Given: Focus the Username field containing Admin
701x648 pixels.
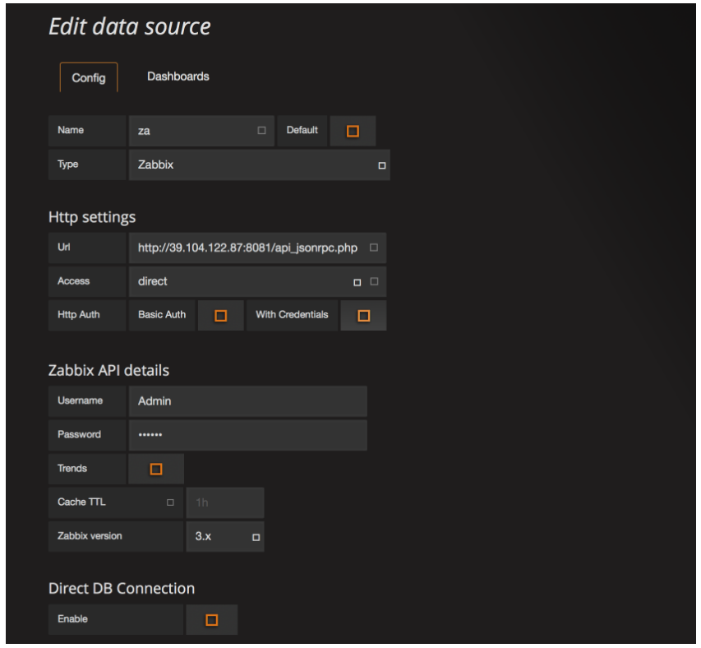Looking at the screenshot, I should click(247, 401).
